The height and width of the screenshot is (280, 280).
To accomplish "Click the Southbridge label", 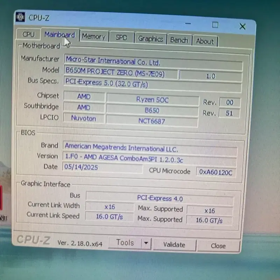I will (x=41, y=106).
